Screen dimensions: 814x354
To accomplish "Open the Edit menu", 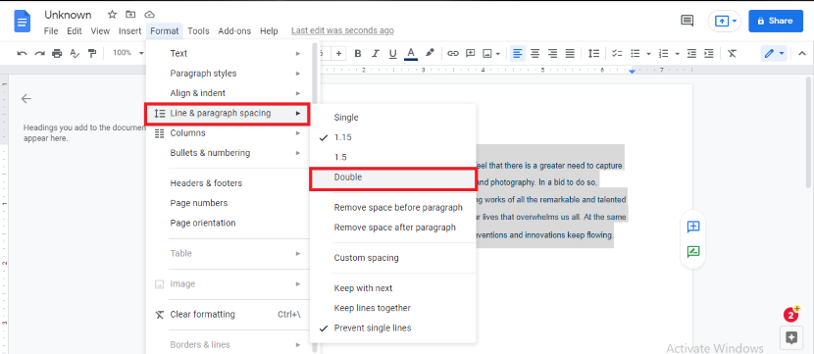I will [75, 31].
